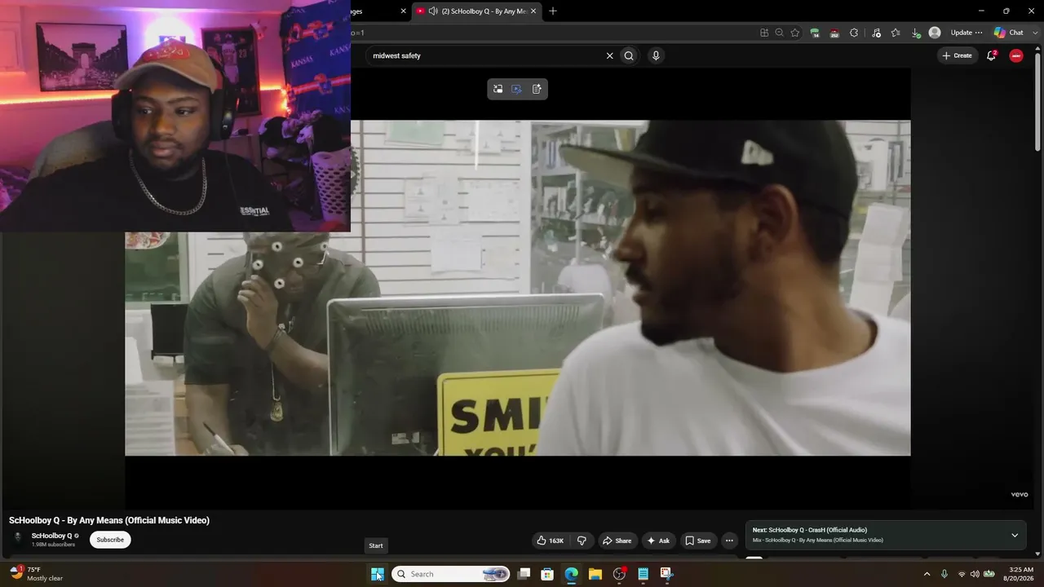Open the browser profile avatar

935,33
